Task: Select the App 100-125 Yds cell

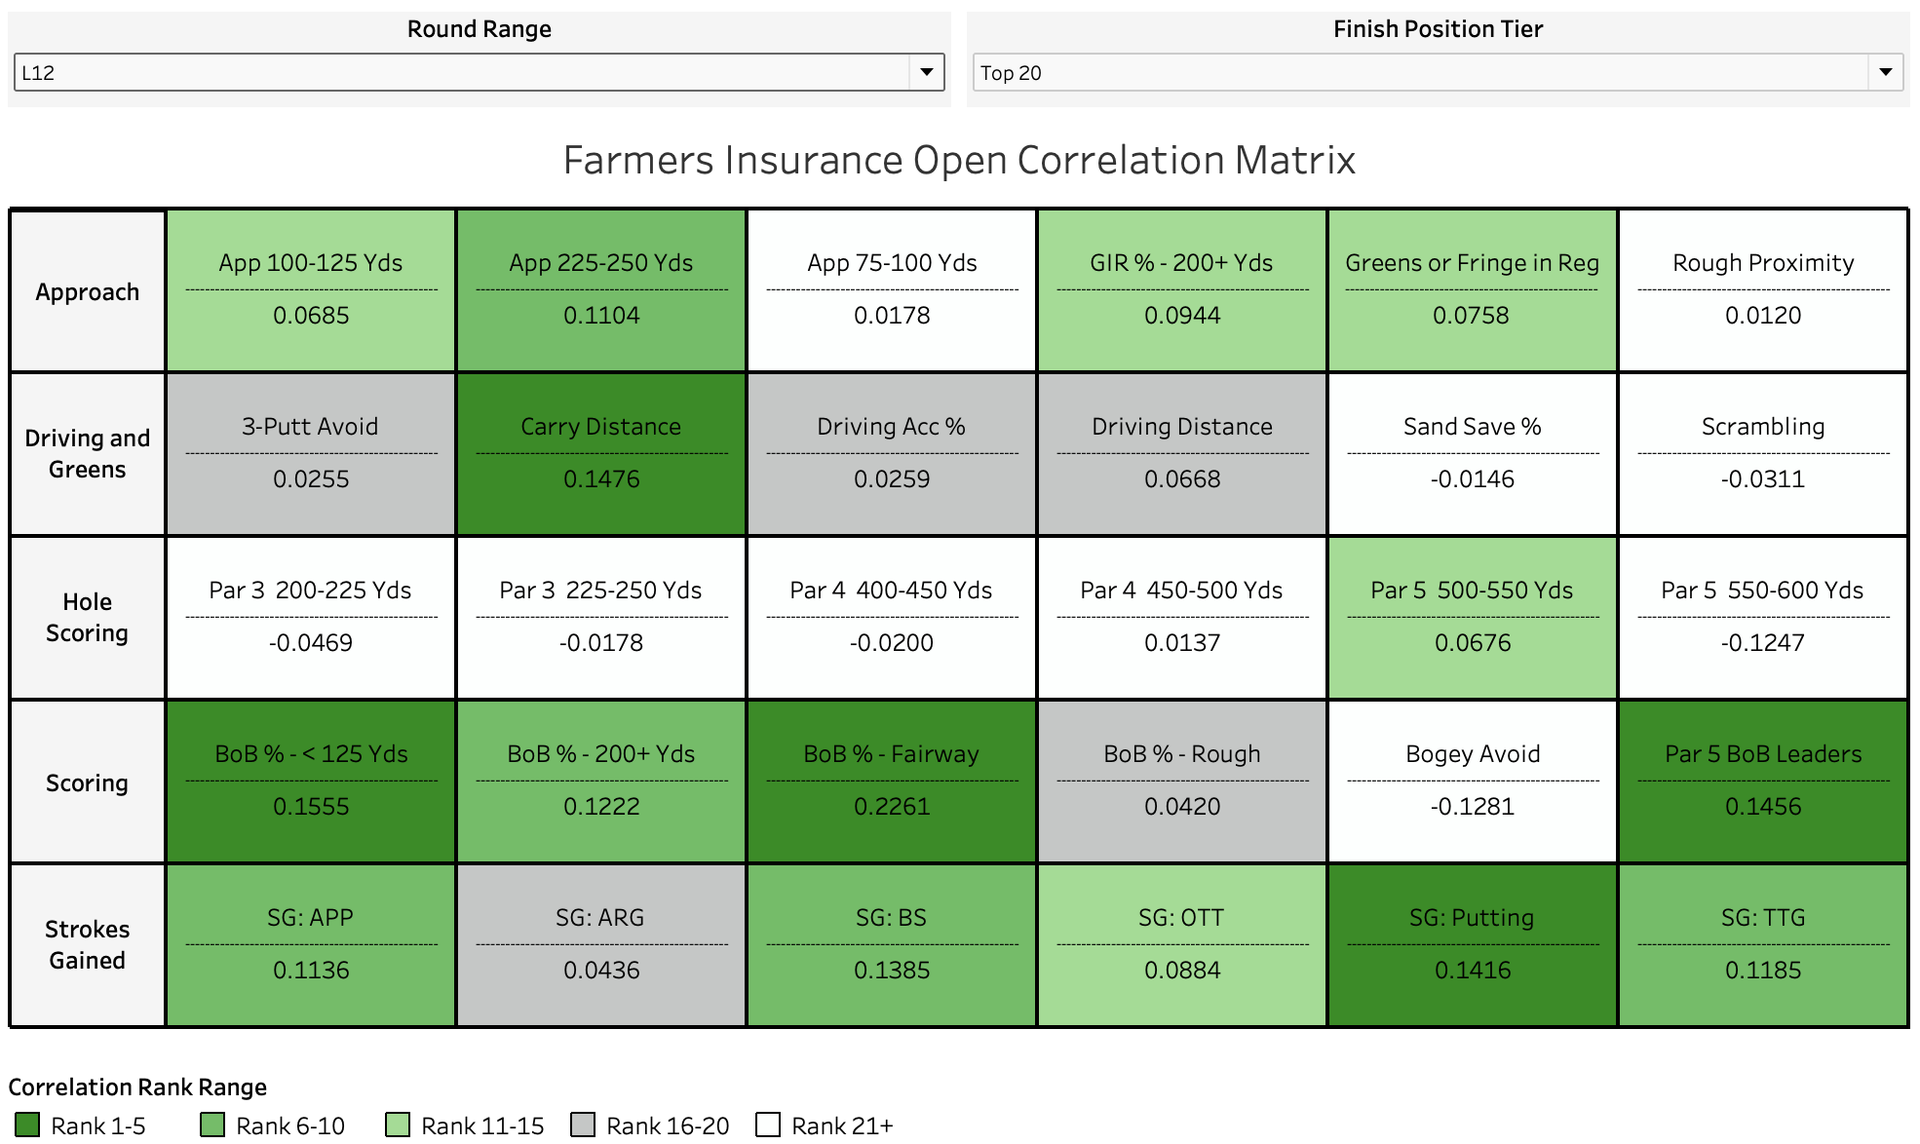Action: (311, 290)
